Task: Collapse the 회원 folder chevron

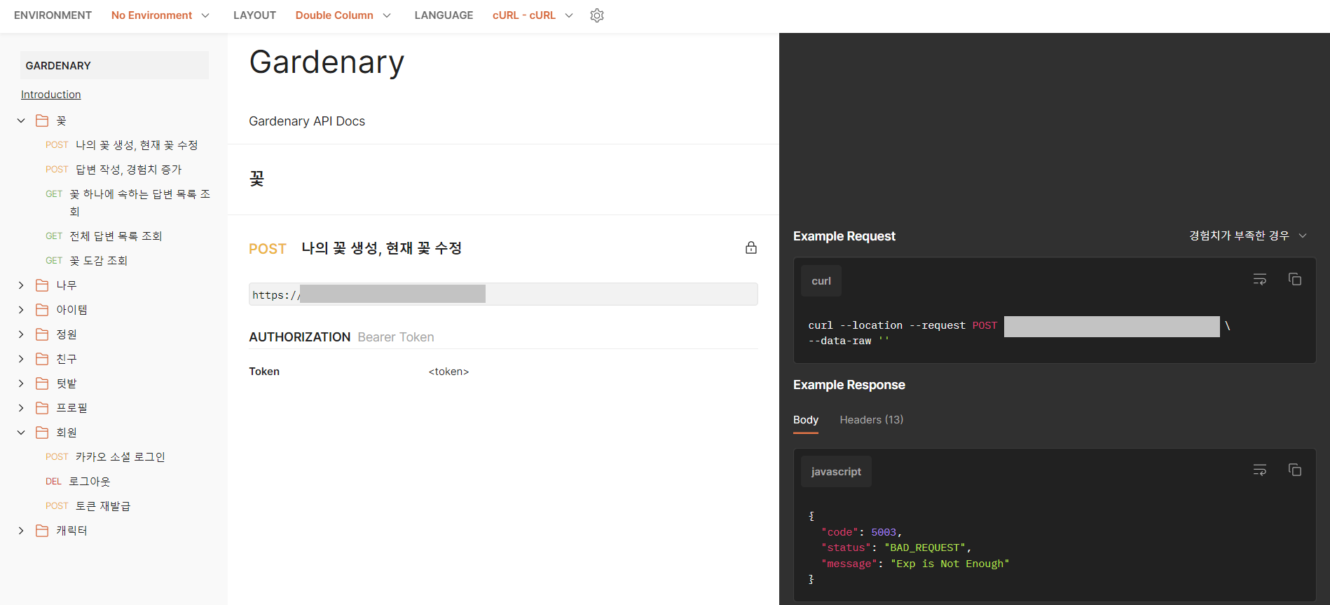Action: click(x=21, y=433)
